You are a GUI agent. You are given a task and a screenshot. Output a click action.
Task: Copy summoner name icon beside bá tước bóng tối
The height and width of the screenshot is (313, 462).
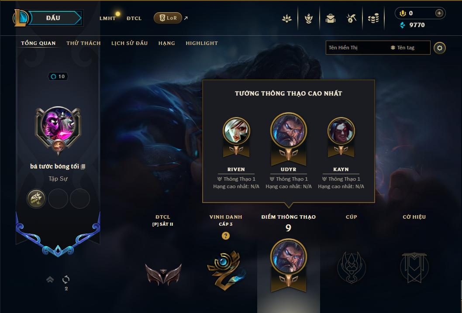(x=83, y=167)
